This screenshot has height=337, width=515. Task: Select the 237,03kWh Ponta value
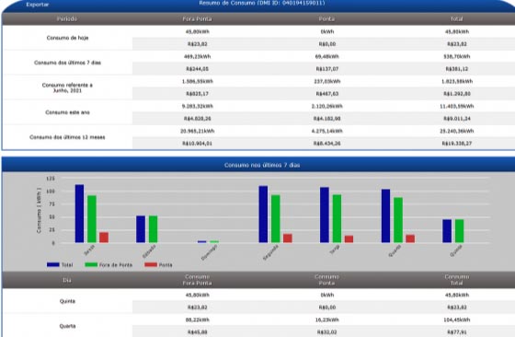click(327, 81)
